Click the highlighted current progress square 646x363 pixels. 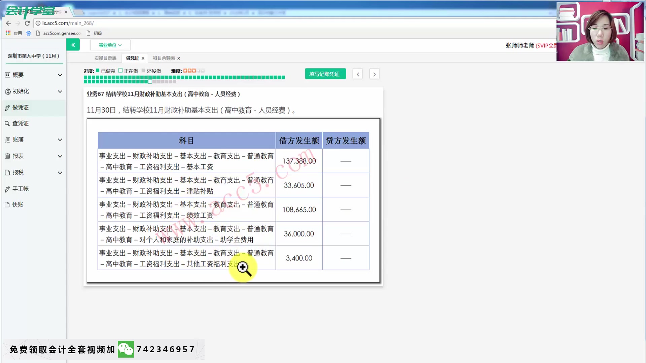tap(149, 81)
